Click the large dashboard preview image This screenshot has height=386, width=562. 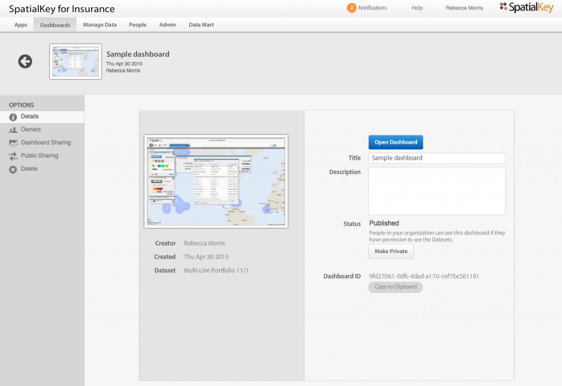(216, 181)
